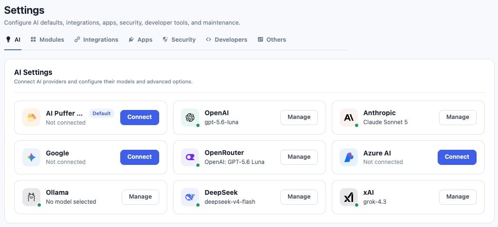Connect the AI Puffer provider
The width and height of the screenshot is (498, 227).
[139, 117]
